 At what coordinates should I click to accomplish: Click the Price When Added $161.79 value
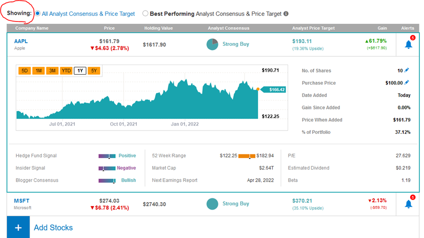point(402,120)
